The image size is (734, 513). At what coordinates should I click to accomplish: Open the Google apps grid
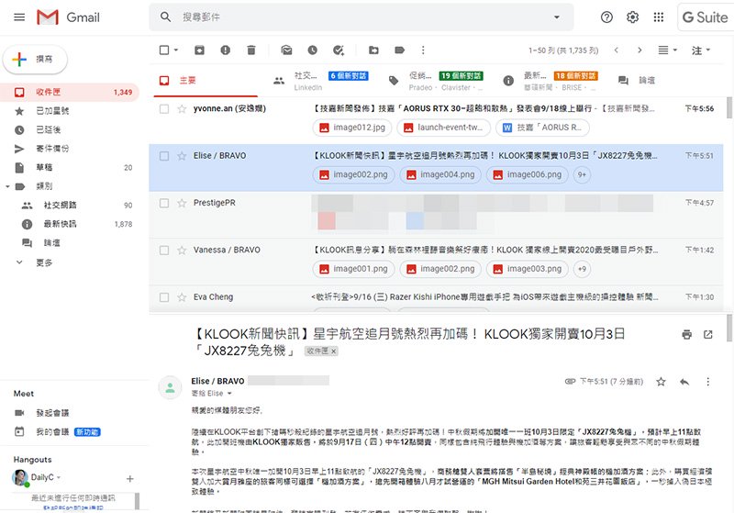658,17
